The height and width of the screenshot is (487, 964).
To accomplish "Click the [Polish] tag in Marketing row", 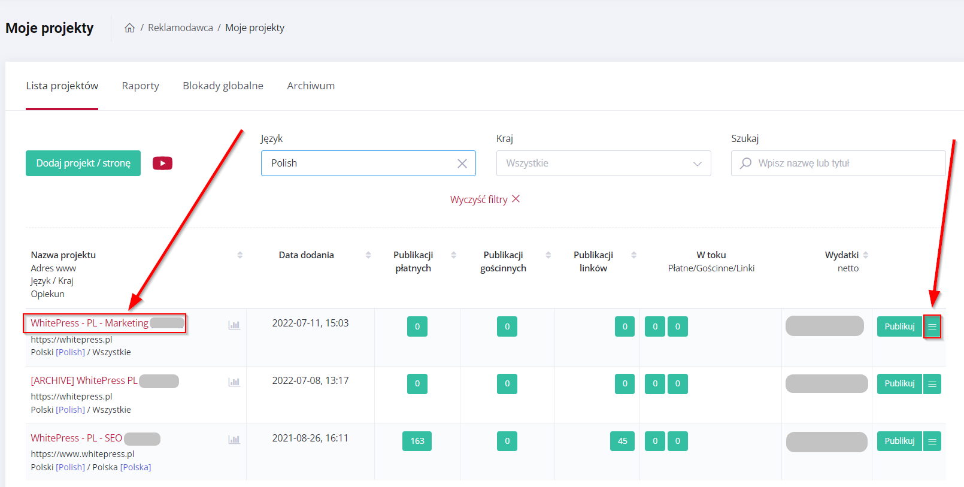I will [x=70, y=352].
